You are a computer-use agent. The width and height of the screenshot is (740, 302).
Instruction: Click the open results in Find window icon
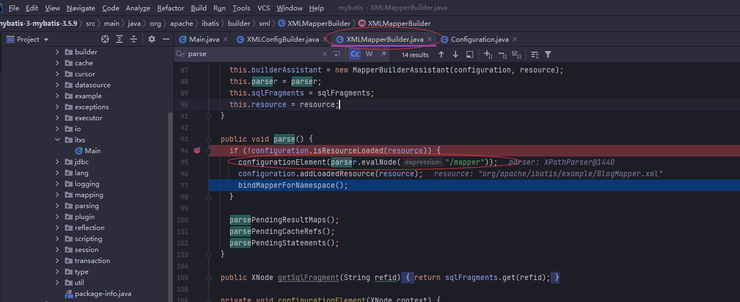click(x=535, y=54)
